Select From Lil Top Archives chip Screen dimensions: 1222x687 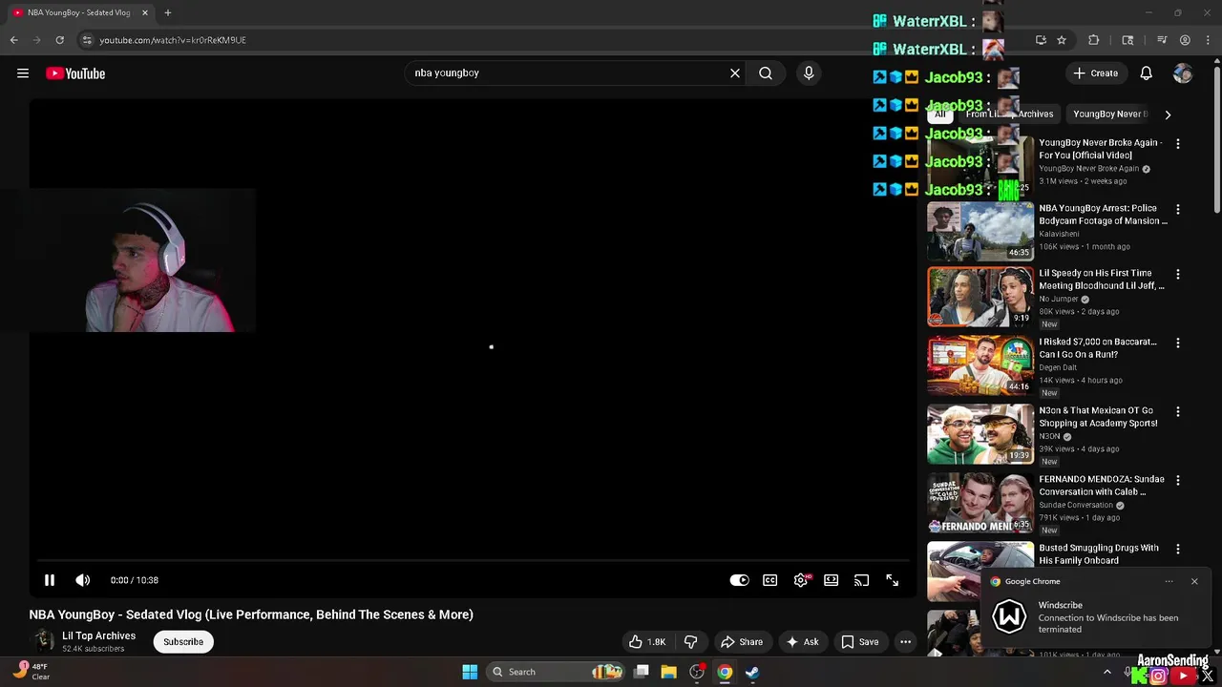coord(1009,114)
